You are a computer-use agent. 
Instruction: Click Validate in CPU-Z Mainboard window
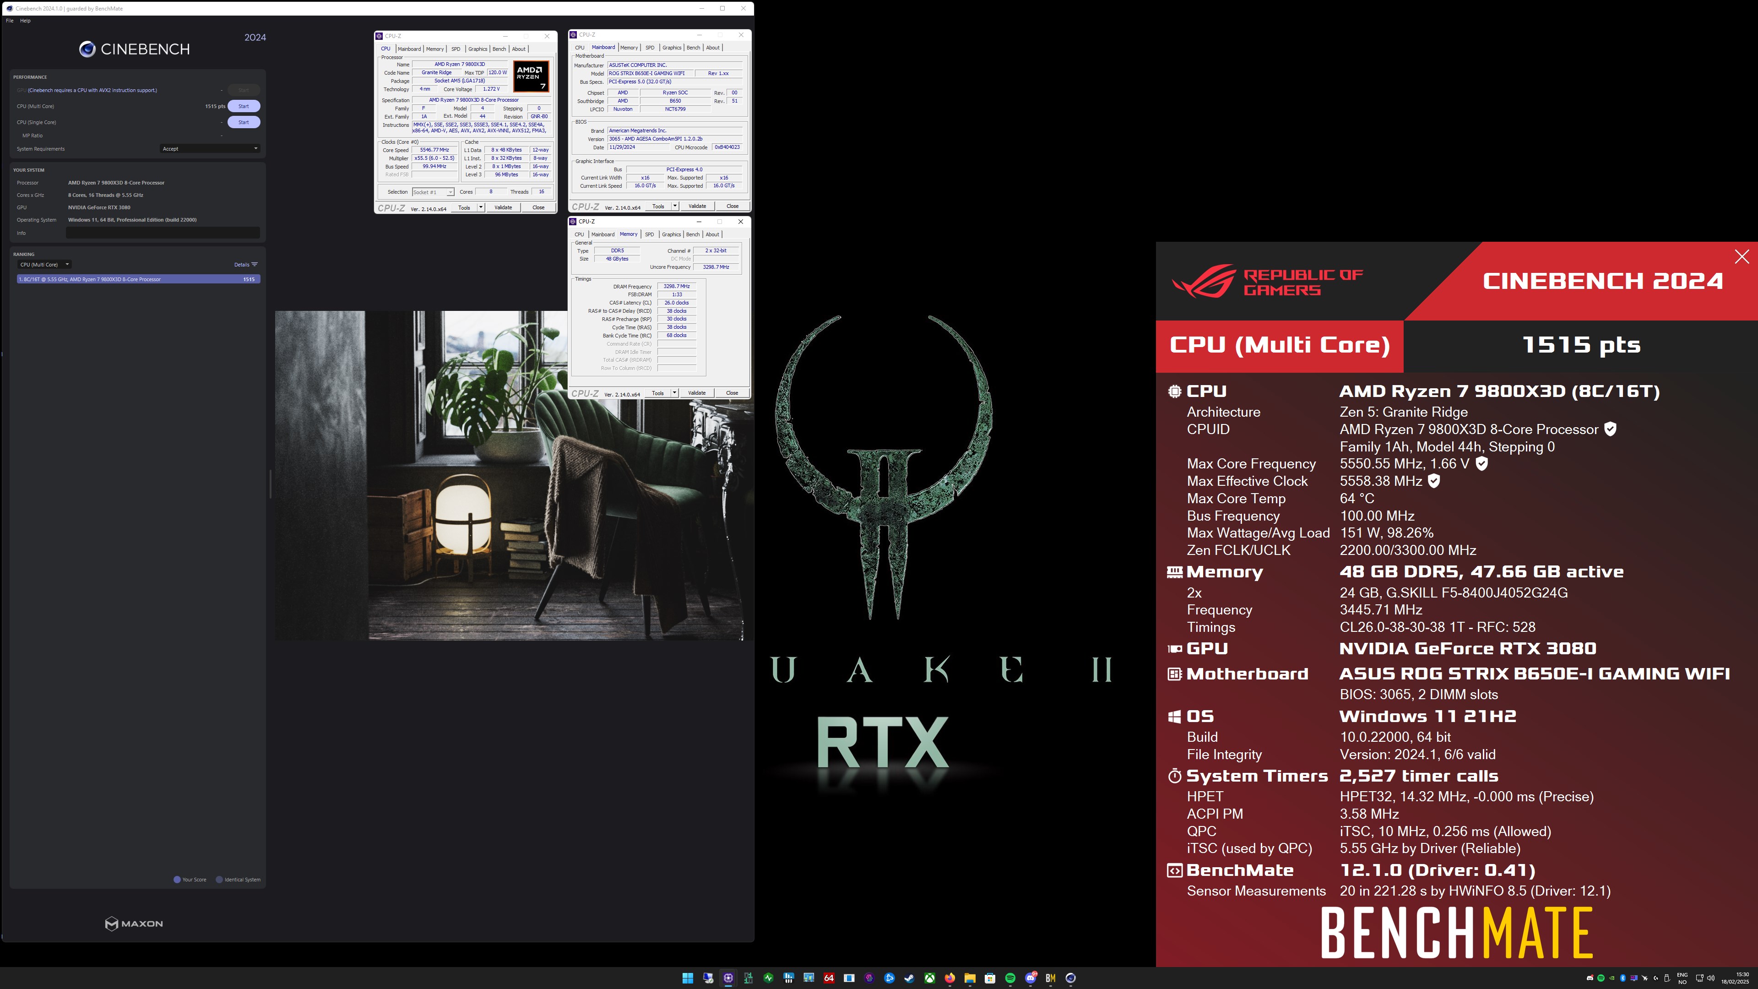pyautogui.click(x=697, y=206)
